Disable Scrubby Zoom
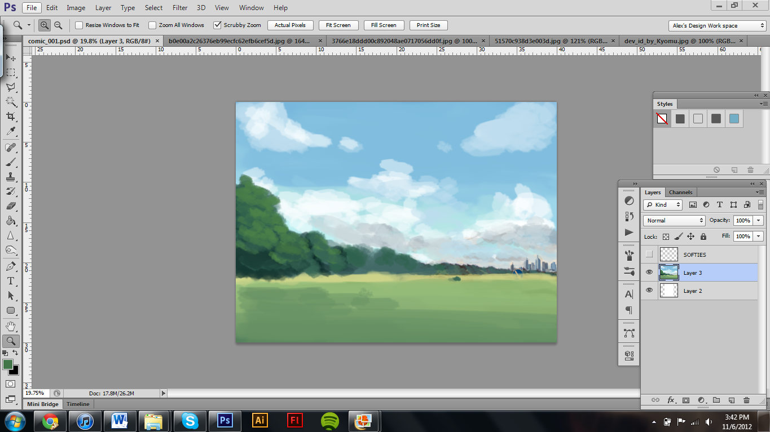770x432 pixels. pyautogui.click(x=218, y=25)
